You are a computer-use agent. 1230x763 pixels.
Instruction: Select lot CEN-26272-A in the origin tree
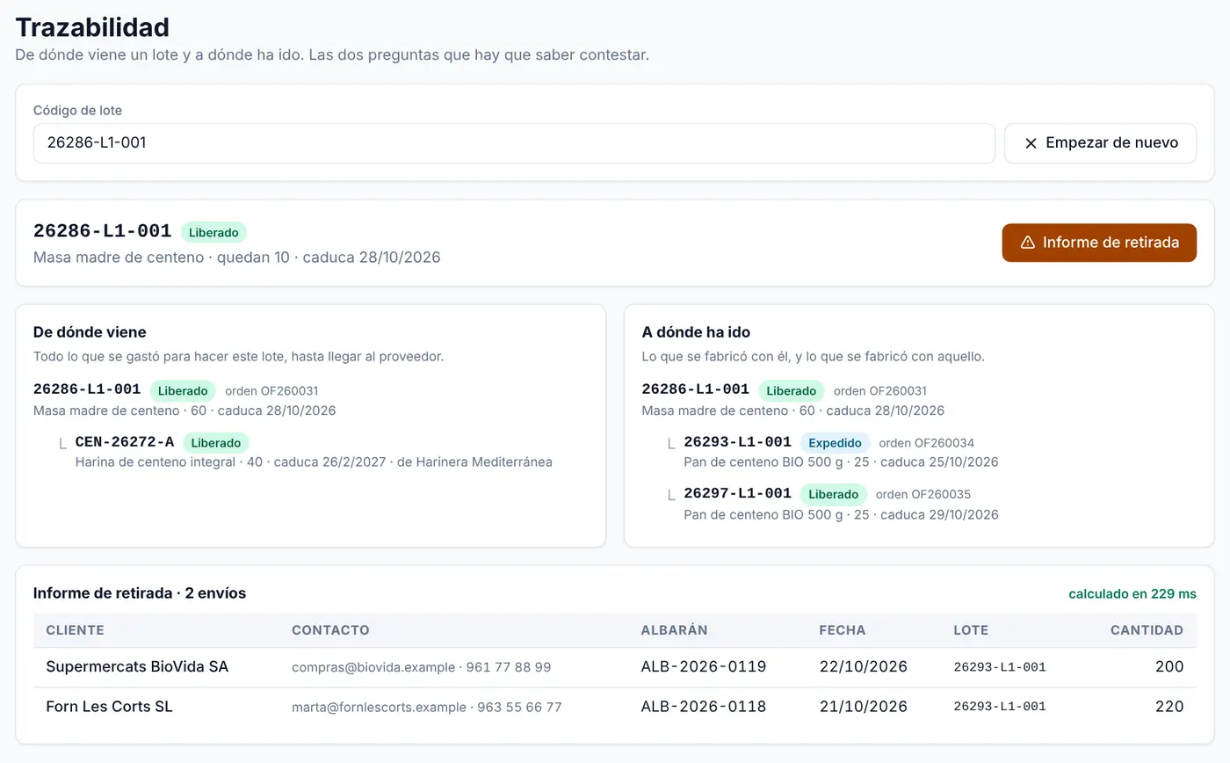125,442
